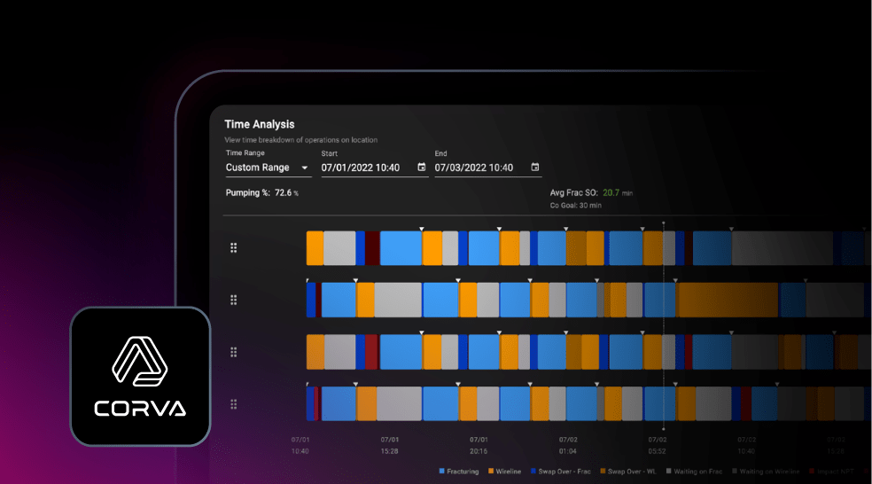Image resolution: width=872 pixels, height=484 pixels.
Task: Grab the drag handle of the third timeline row
Action: tap(234, 352)
